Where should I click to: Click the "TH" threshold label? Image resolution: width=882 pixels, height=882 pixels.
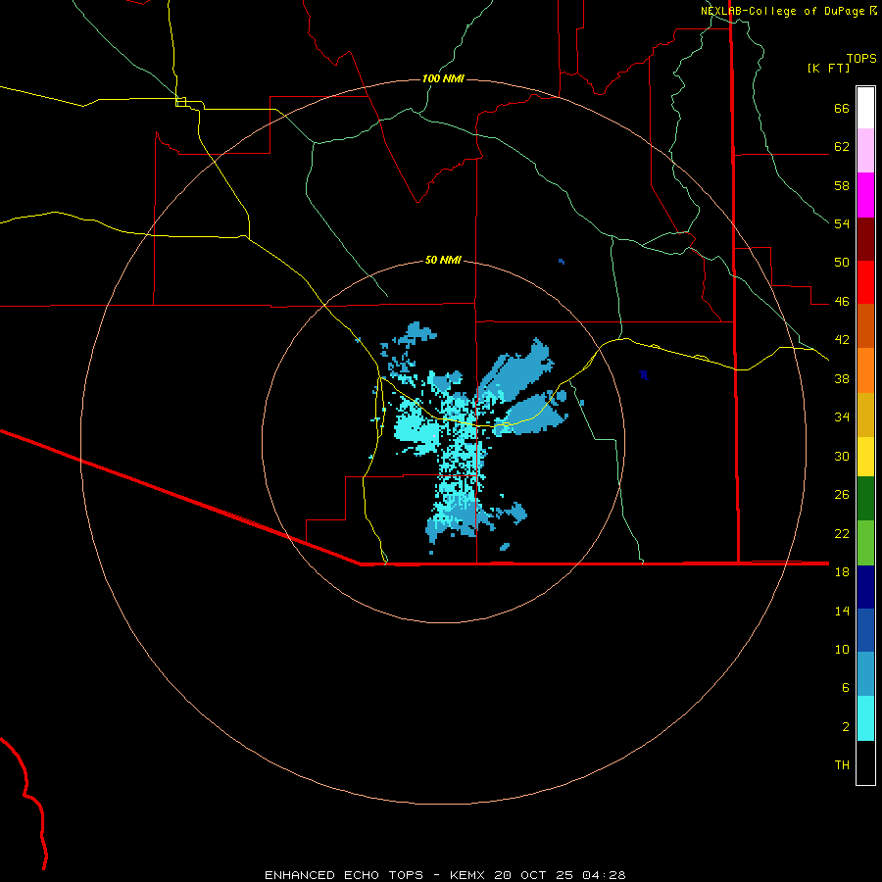[x=842, y=765]
